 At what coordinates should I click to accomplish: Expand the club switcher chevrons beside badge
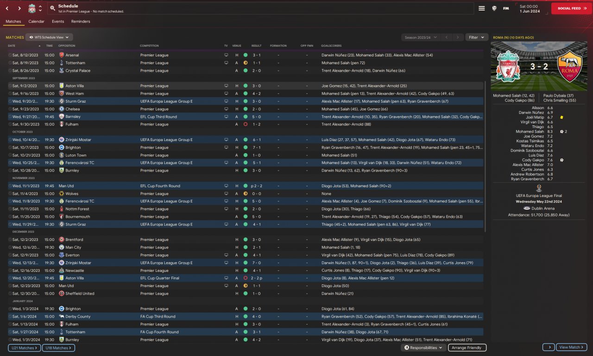[x=40, y=8]
